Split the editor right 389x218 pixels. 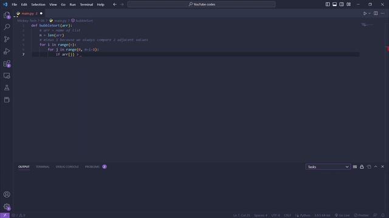coord(376,13)
